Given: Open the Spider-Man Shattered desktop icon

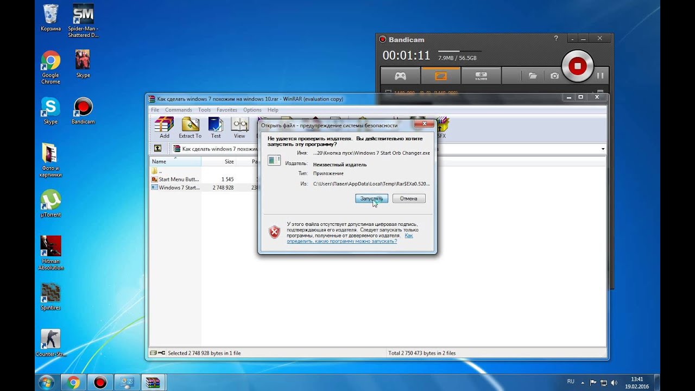Looking at the screenshot, I should pos(83,21).
